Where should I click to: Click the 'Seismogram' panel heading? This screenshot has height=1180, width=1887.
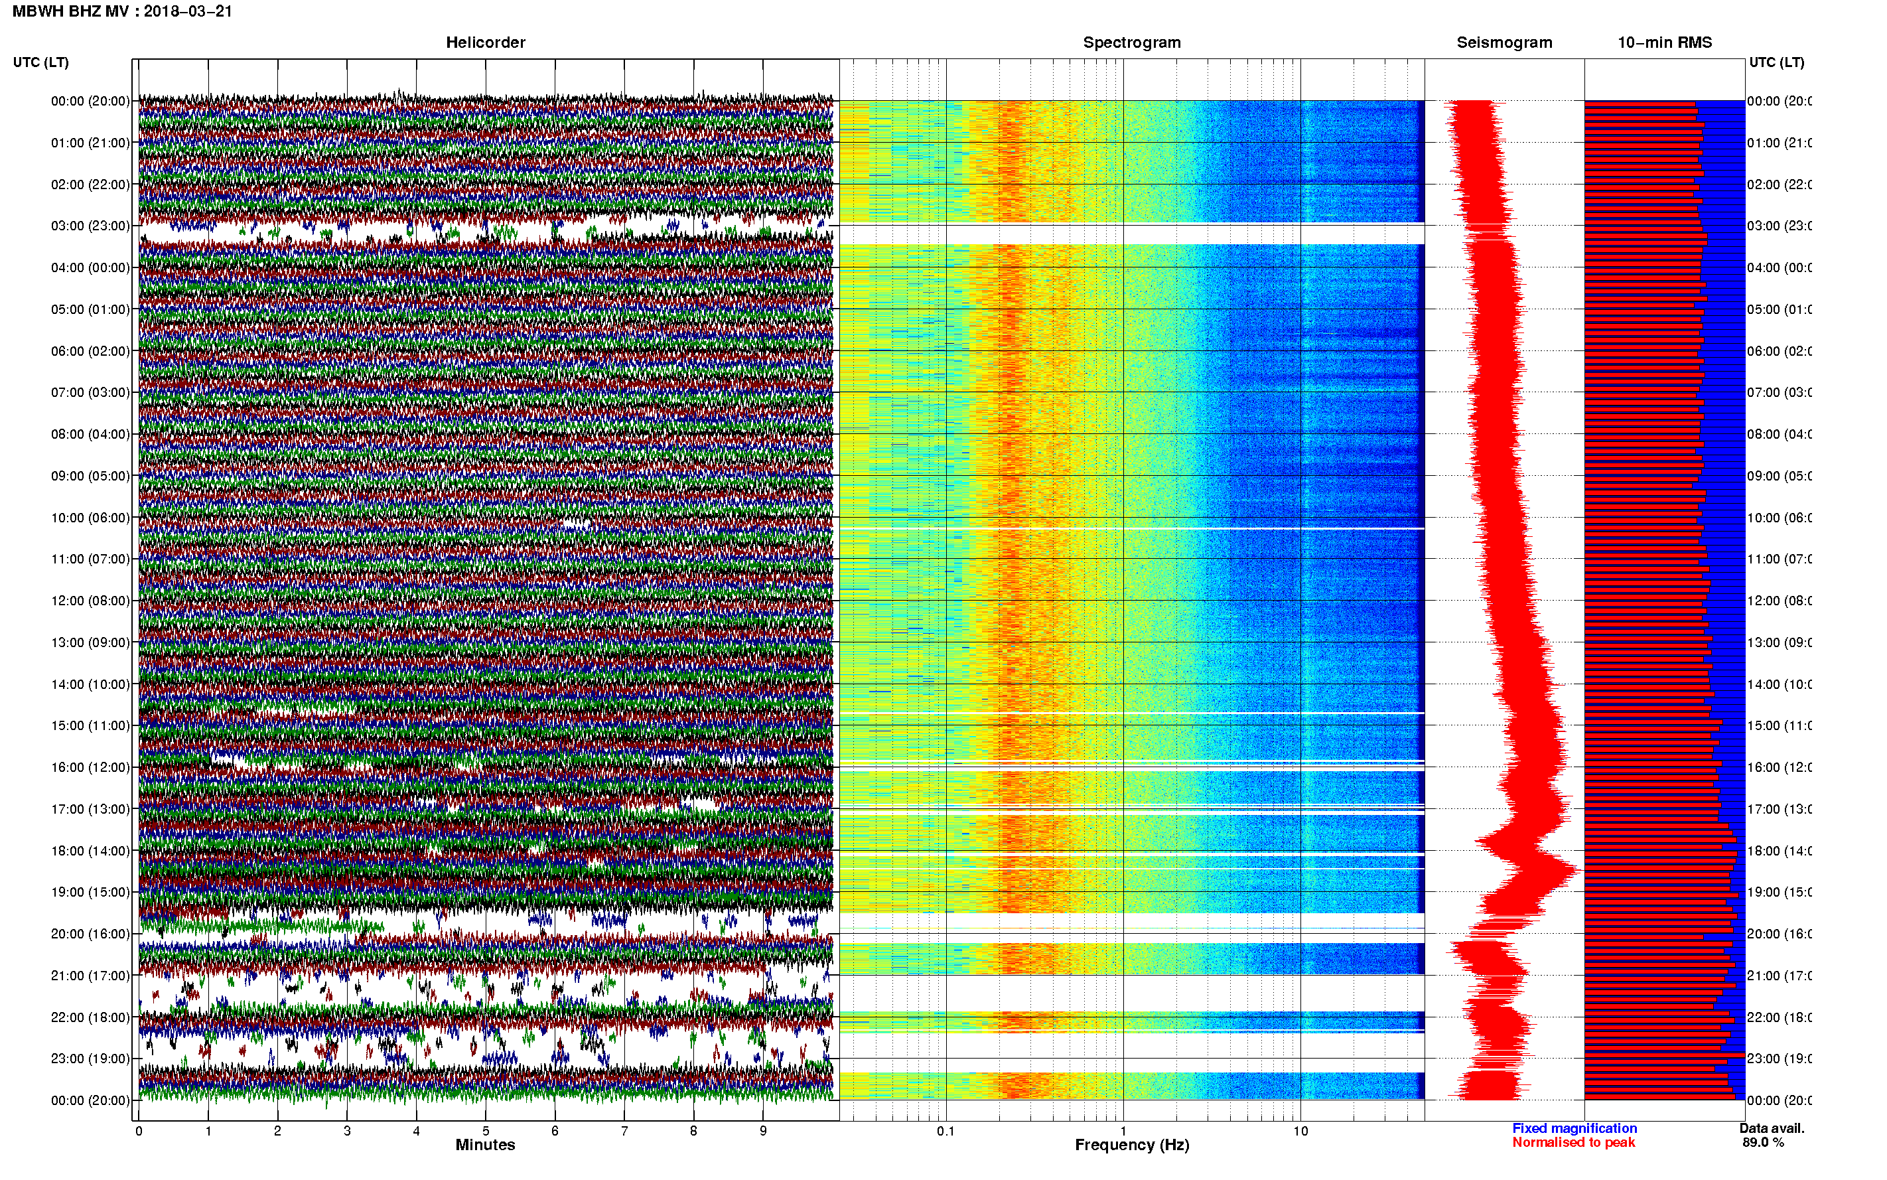[x=1504, y=42]
